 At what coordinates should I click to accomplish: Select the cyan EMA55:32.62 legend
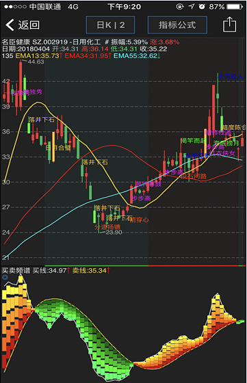[x=137, y=56]
